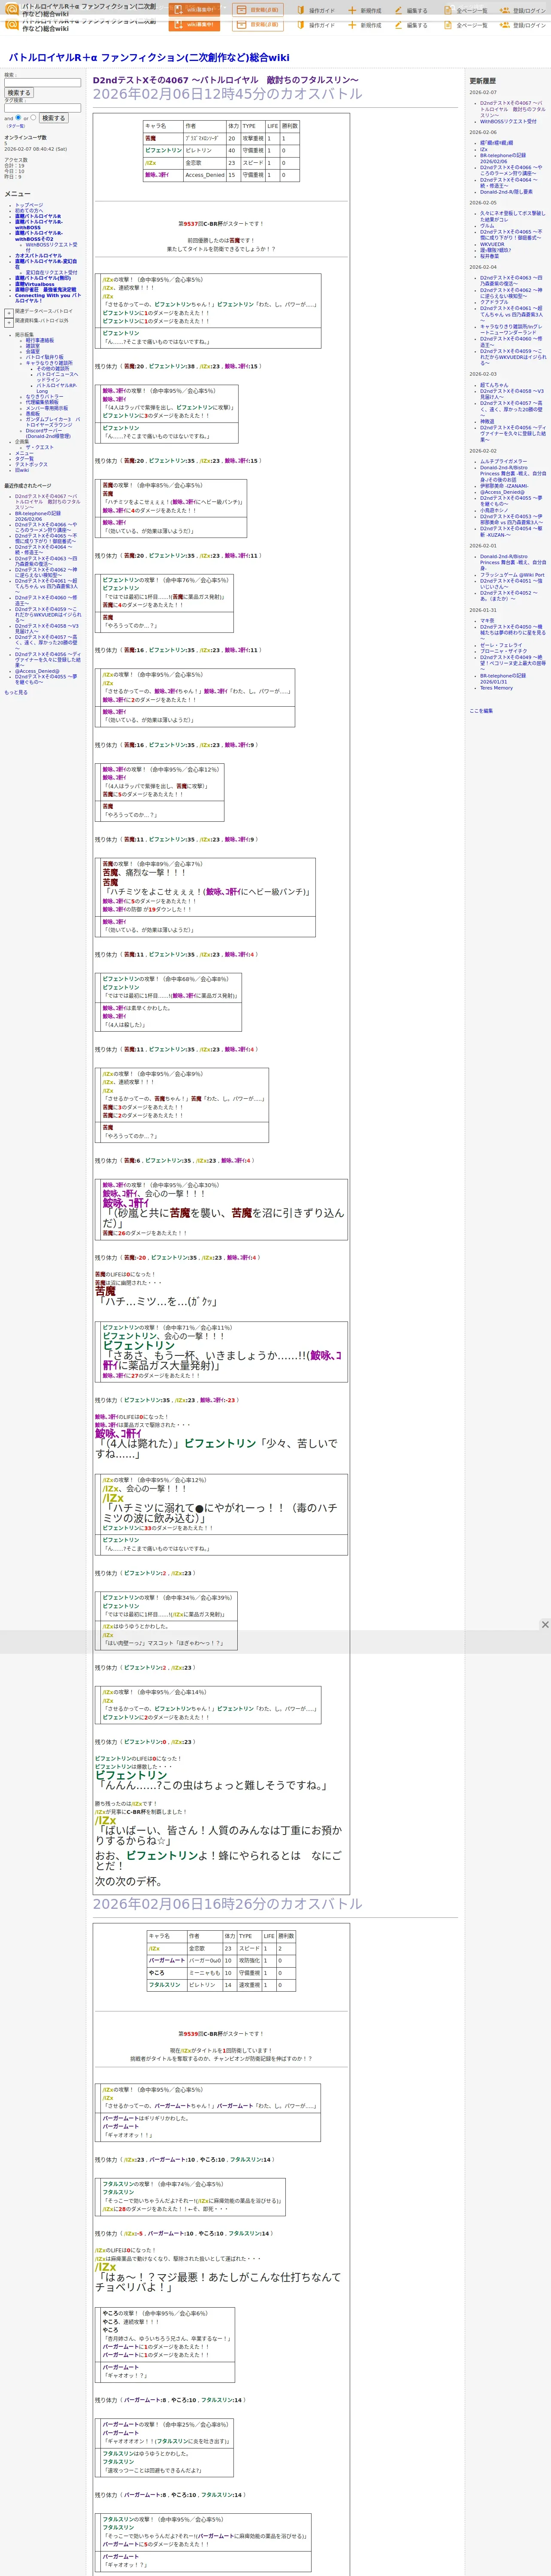551x2576 pixels.
Task: Click the 最近作成されたページ heading
Action: coord(27,486)
